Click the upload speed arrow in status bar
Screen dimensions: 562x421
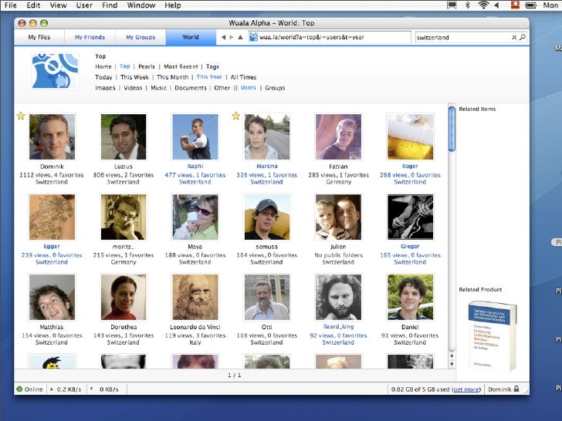click(52, 389)
